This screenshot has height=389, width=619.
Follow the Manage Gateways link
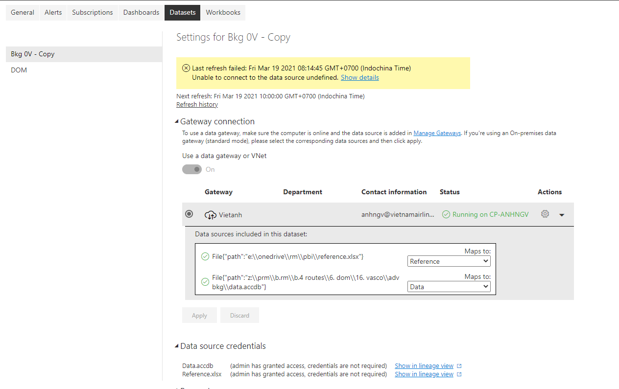(x=437, y=133)
